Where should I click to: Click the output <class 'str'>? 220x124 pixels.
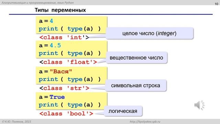pyautogui.click(x=64, y=88)
